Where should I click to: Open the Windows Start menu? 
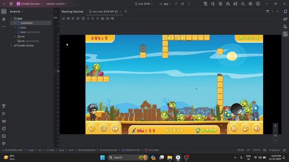click(103, 157)
